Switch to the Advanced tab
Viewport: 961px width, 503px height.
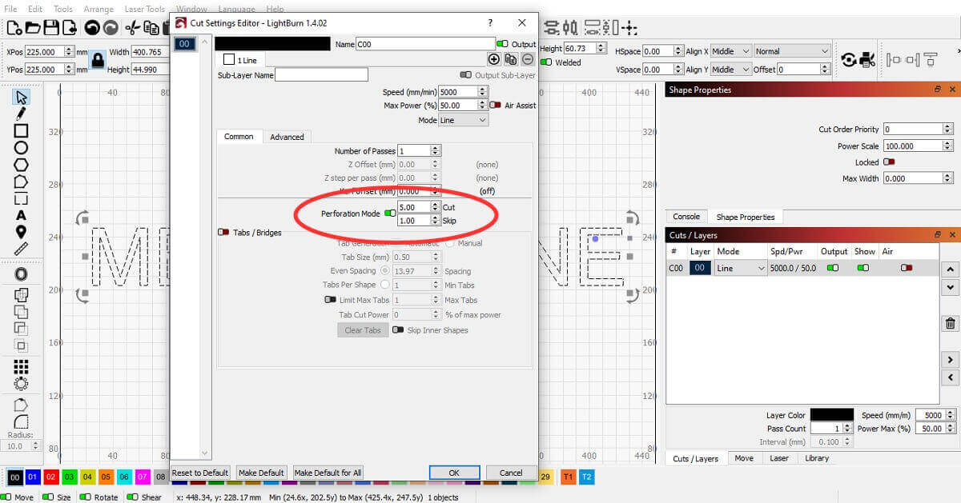coord(287,137)
